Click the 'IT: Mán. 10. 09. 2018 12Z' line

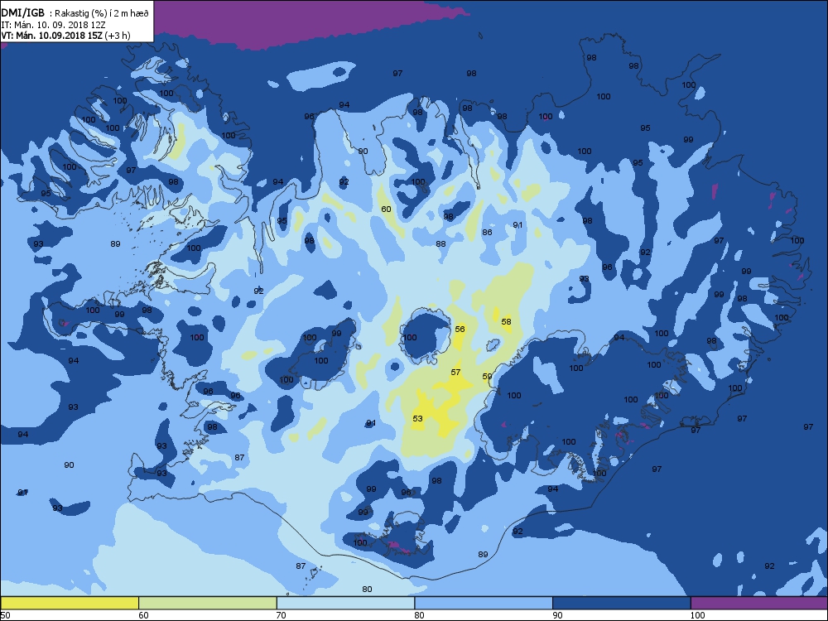tap(53, 25)
